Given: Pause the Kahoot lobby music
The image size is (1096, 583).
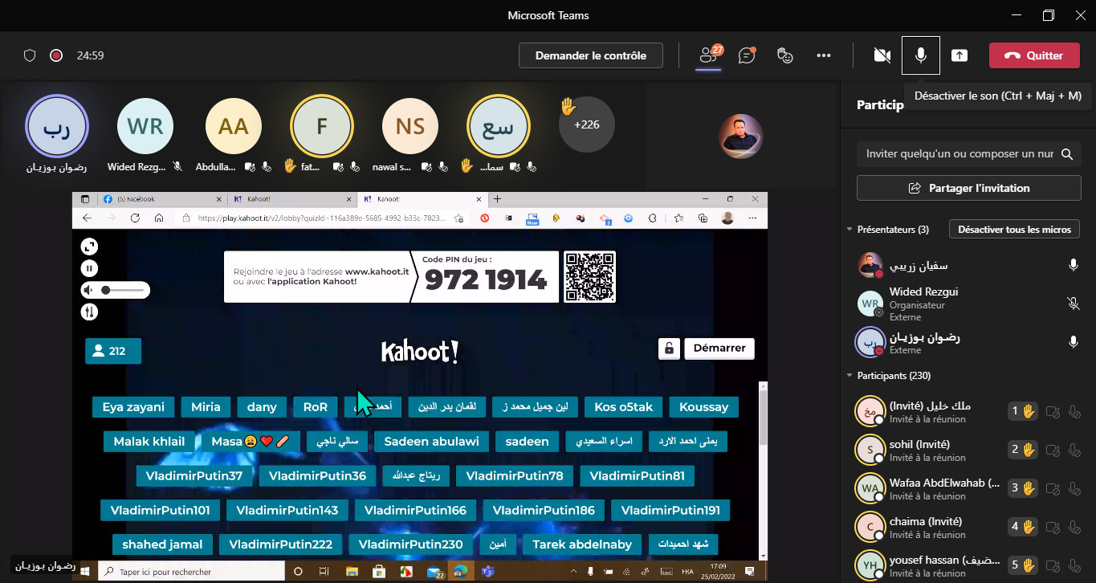Looking at the screenshot, I should coord(89,268).
